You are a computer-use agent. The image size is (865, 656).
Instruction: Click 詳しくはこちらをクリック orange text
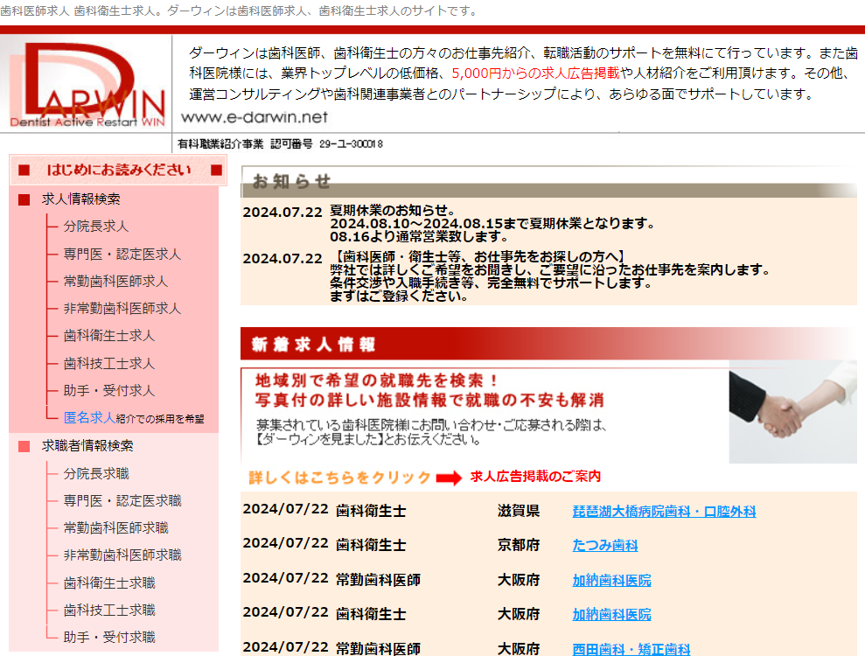(340, 478)
